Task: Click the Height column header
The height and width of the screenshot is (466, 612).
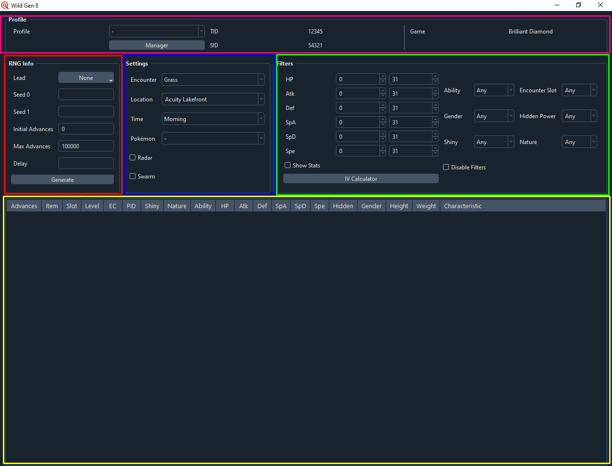Action: [399, 206]
